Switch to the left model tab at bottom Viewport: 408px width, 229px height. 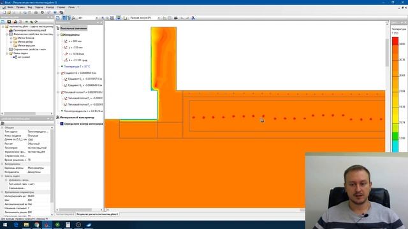65,214
